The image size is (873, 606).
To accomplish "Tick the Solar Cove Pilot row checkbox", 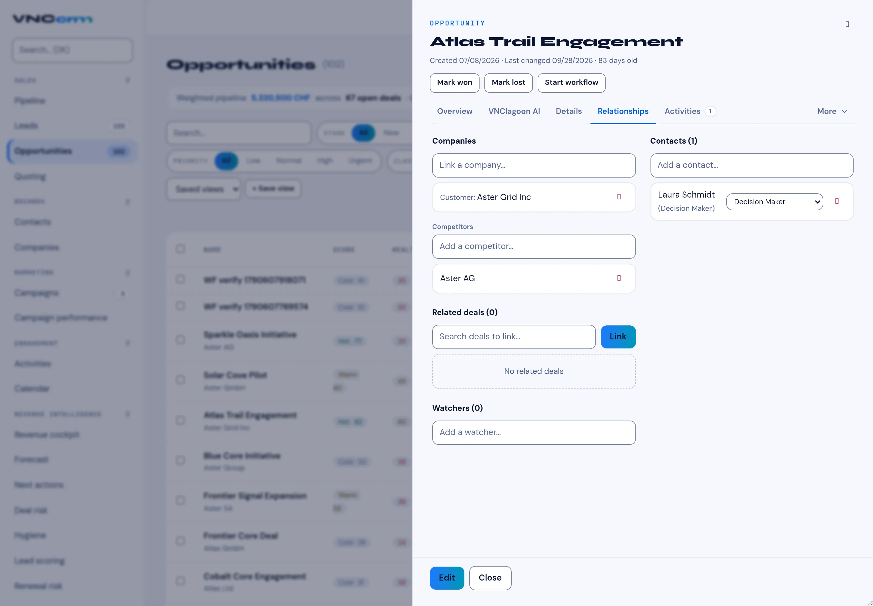I will tap(180, 379).
